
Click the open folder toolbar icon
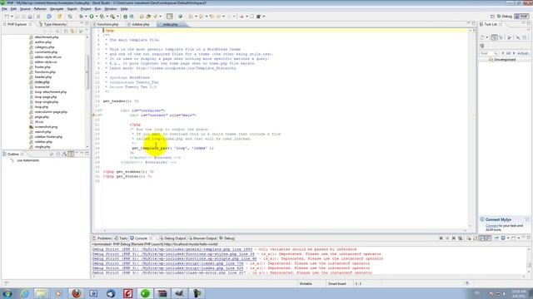point(142,17)
